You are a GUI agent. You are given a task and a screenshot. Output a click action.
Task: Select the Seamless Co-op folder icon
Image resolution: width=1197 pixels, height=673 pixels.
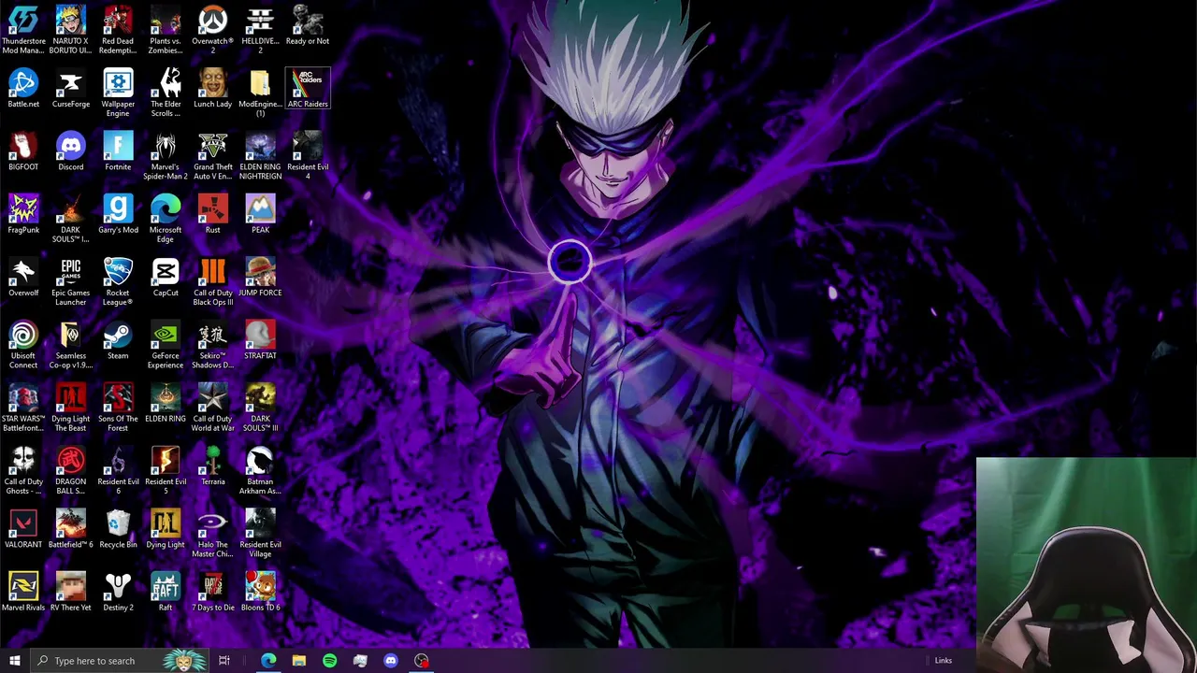[x=71, y=344]
